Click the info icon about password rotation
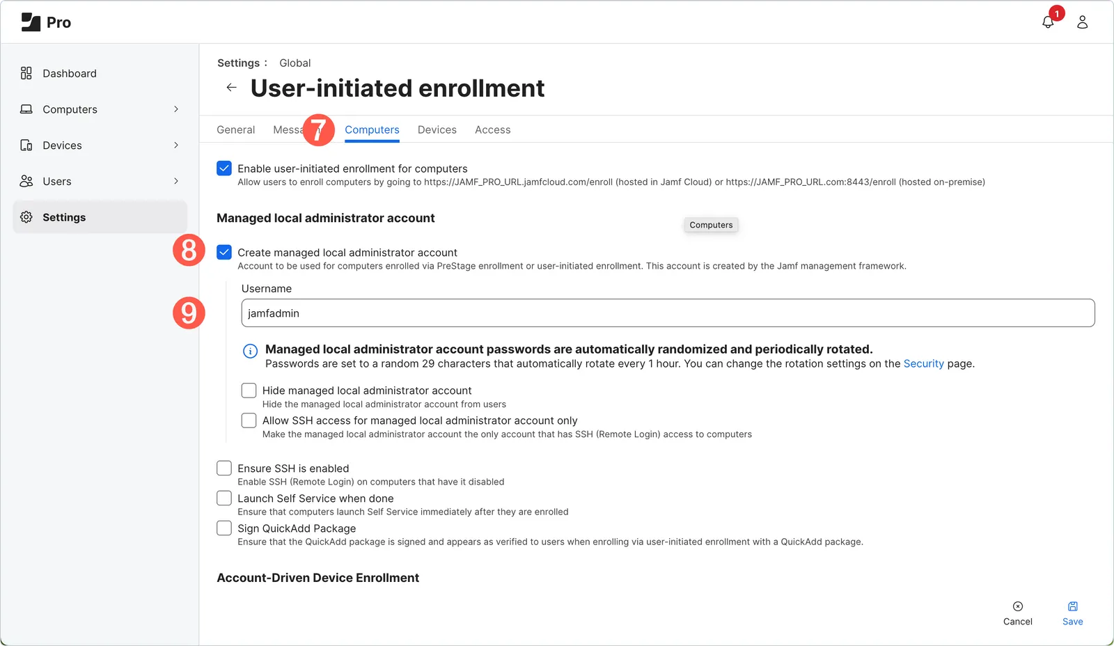 tap(249, 351)
